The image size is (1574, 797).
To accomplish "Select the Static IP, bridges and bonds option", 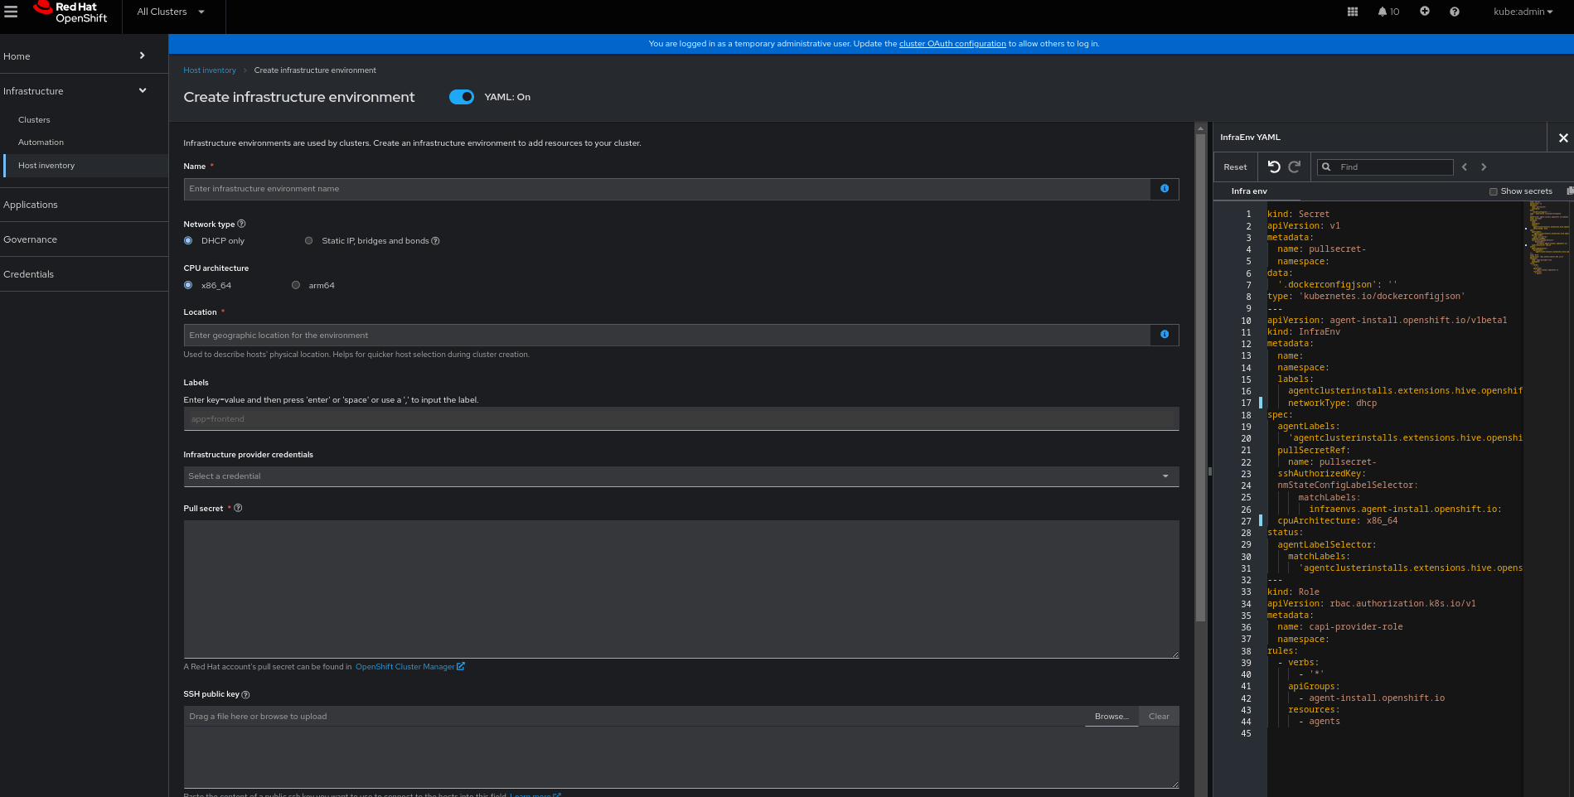I will [309, 241].
